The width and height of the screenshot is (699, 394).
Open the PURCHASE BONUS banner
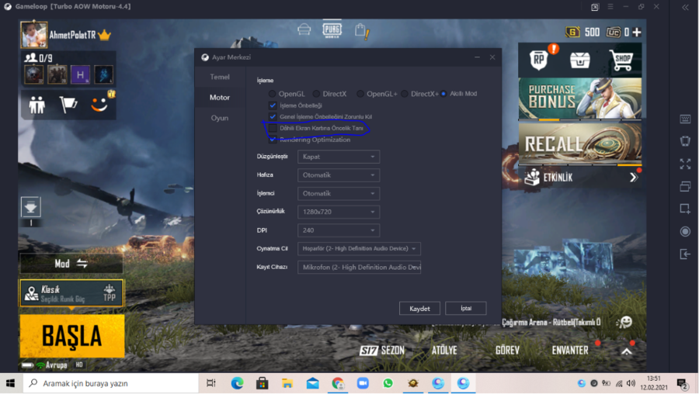pos(580,98)
